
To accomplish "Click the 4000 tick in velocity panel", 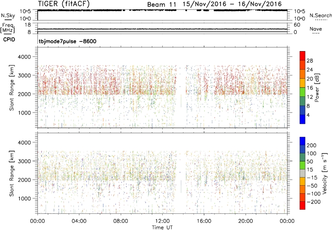I will pos(24,142).
